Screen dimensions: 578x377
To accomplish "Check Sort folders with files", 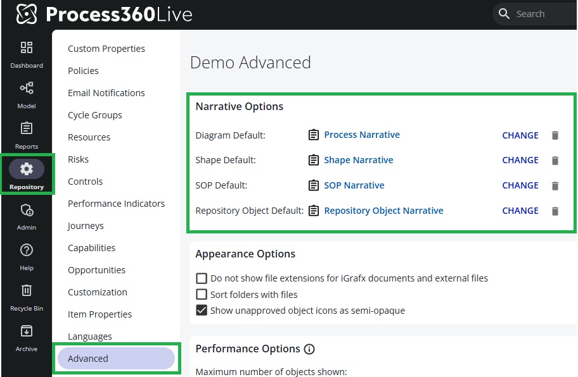I will (x=202, y=294).
